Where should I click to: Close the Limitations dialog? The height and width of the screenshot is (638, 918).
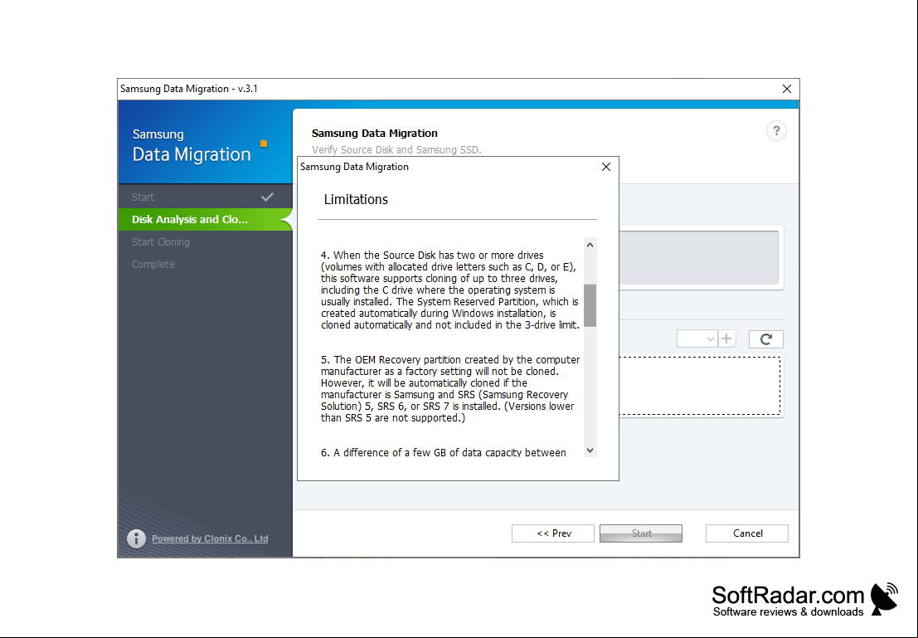tap(606, 167)
